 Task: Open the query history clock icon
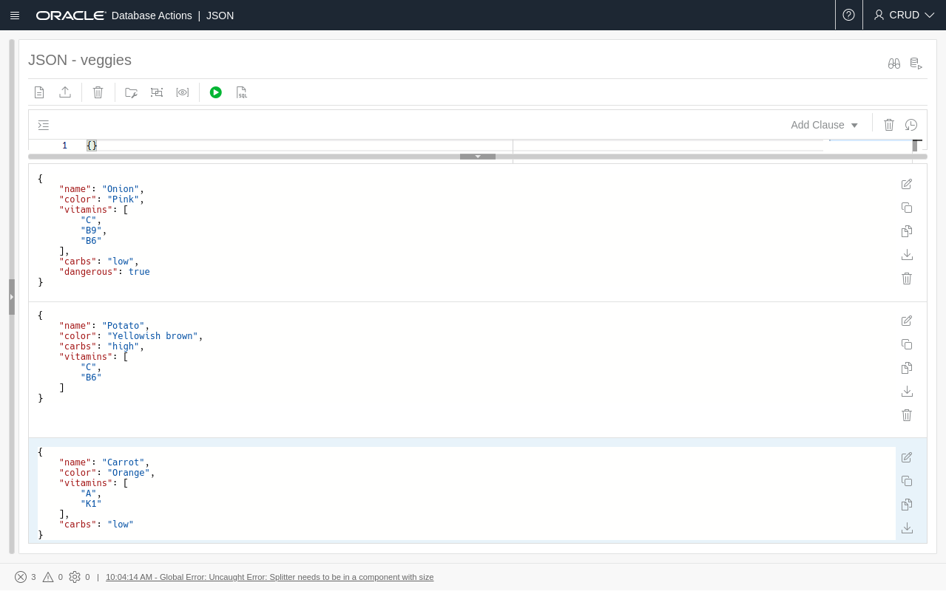pyautogui.click(x=911, y=125)
